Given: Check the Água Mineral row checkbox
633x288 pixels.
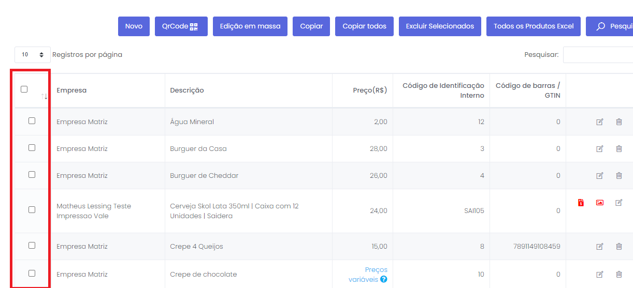Looking at the screenshot, I should tap(32, 121).
